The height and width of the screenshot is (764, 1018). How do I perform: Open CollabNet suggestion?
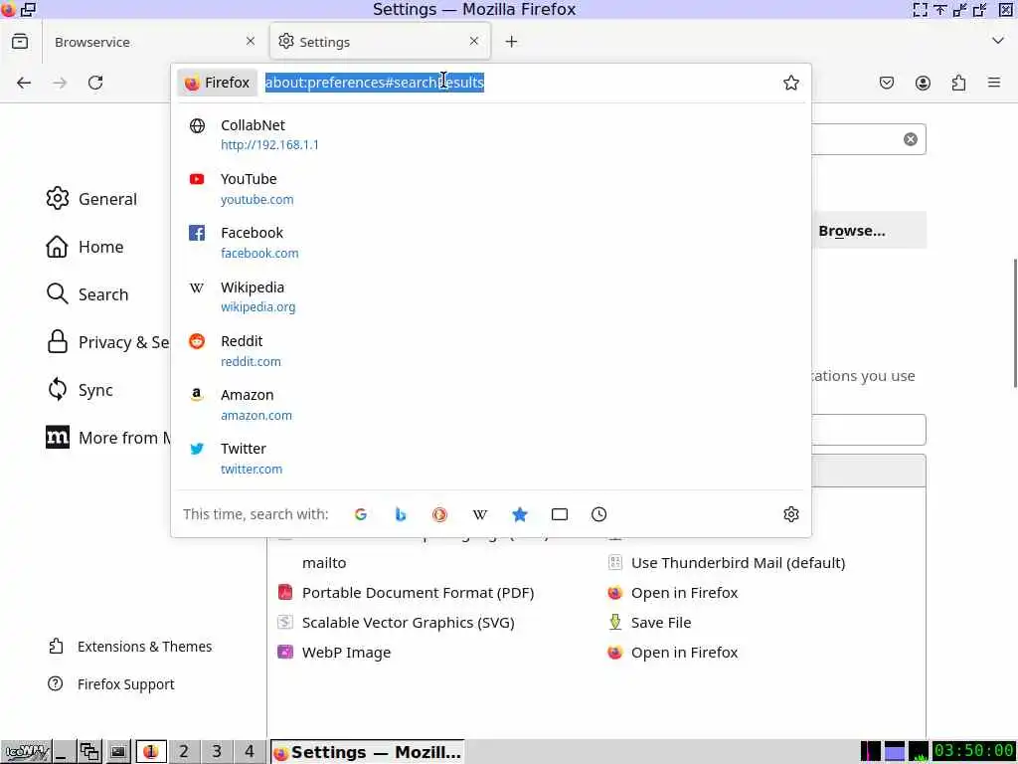coord(491,134)
